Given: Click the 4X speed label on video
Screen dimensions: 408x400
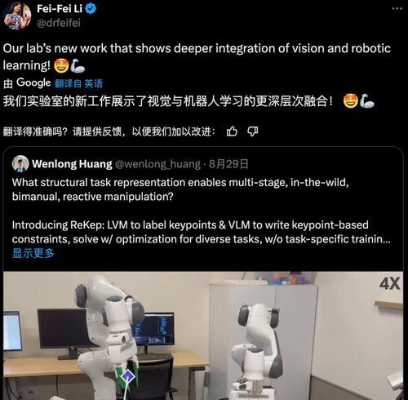Looking at the screenshot, I should 390,283.
